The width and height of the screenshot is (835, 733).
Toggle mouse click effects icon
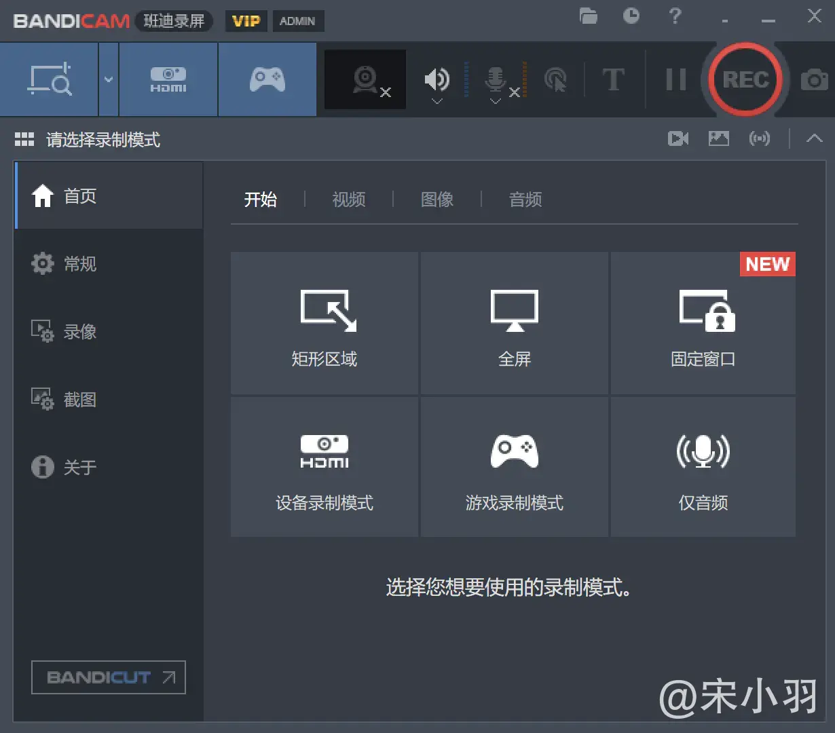click(x=555, y=80)
